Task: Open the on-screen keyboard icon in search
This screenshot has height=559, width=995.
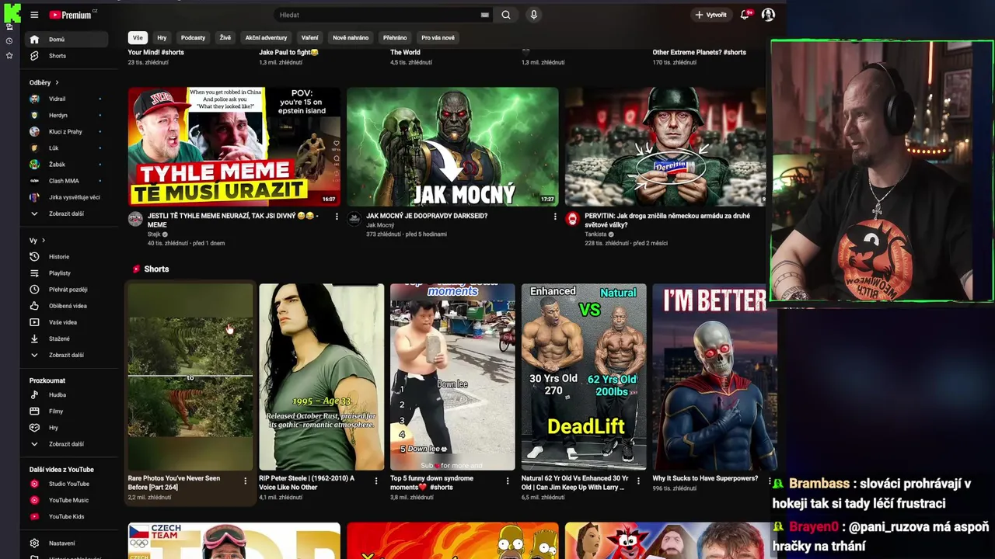Action: point(484,15)
